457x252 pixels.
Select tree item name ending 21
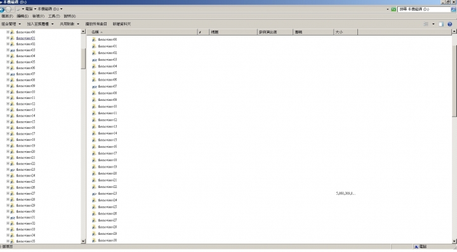pos(25,157)
